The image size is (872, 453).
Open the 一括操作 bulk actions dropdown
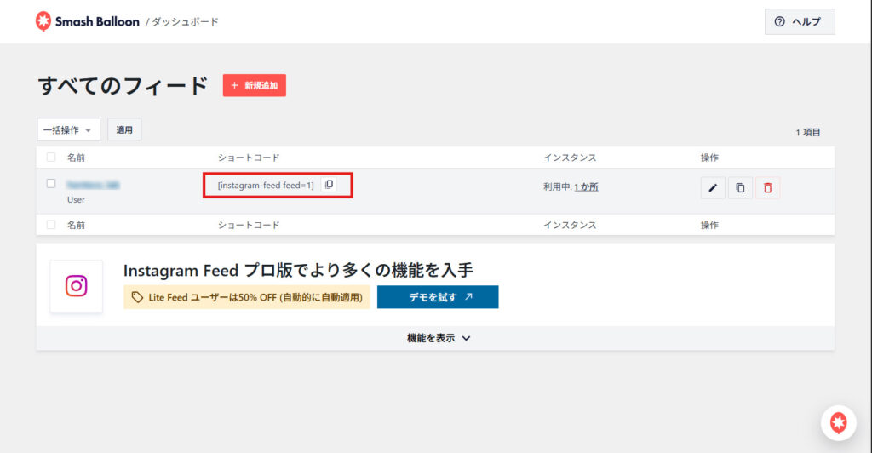(x=68, y=129)
